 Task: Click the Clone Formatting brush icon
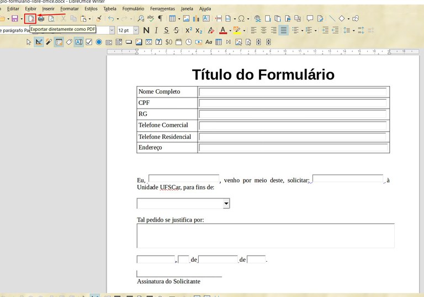99,19
